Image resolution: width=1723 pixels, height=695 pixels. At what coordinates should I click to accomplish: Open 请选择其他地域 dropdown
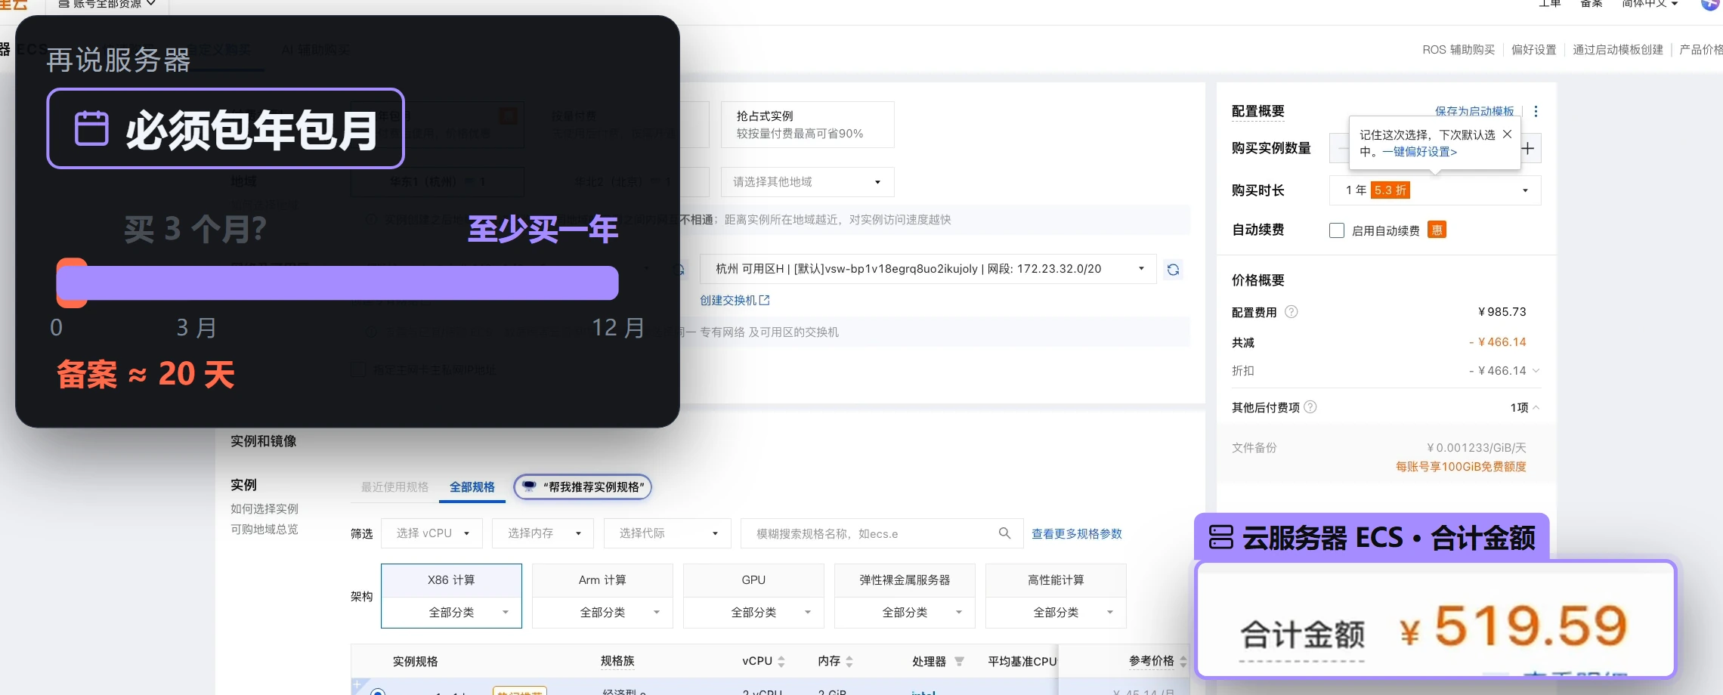(807, 182)
